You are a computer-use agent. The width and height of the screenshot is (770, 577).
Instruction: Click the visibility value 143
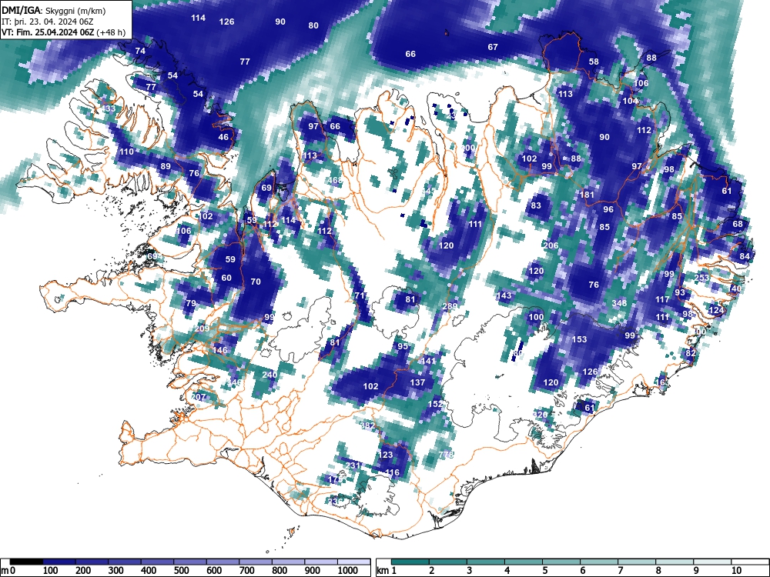pyautogui.click(x=504, y=295)
